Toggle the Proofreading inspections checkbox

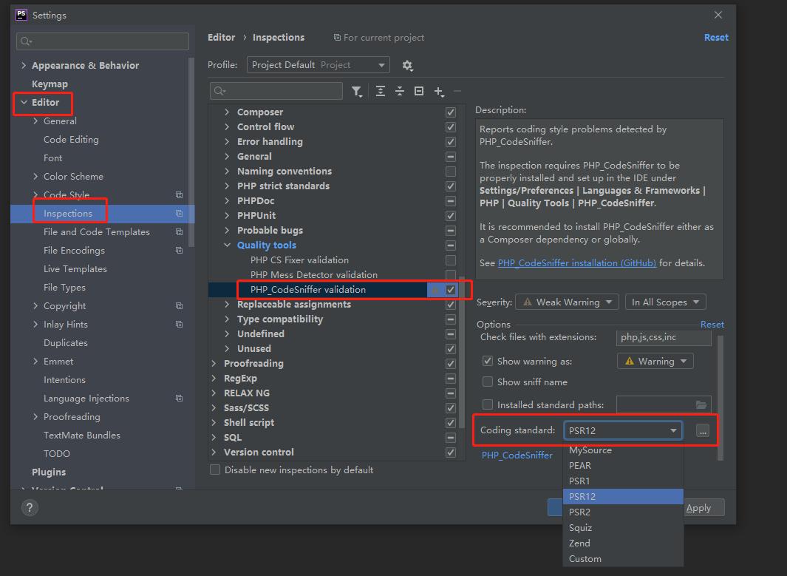coord(451,364)
